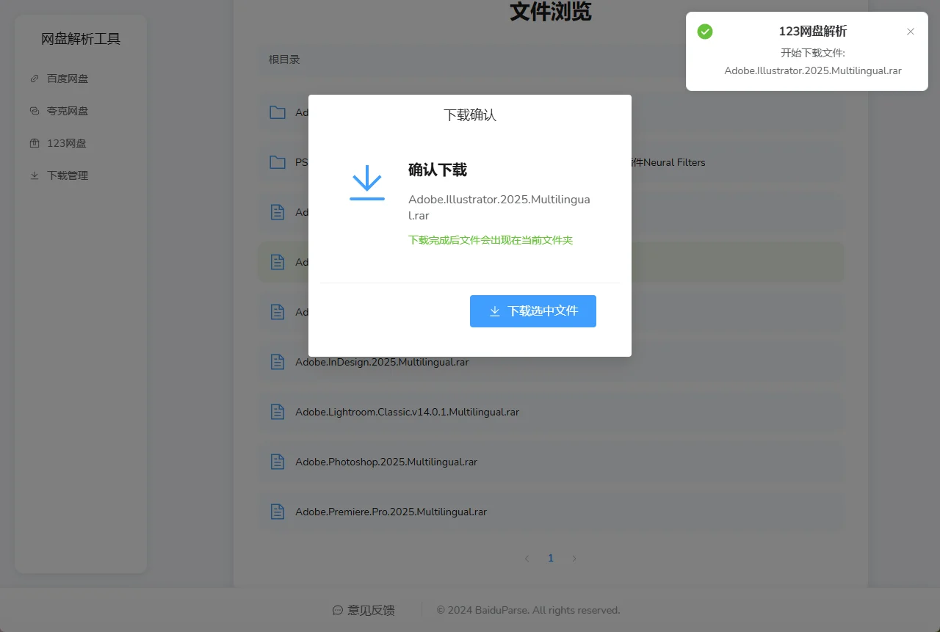Click the box icon beside 123网盘
940x632 pixels.
tap(35, 143)
